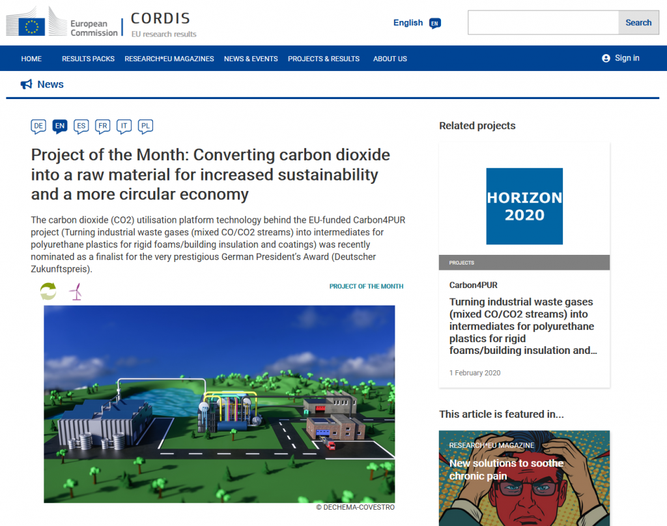Click the green recycling arrows category icon
Viewport: 667px width, 526px height.
click(48, 291)
